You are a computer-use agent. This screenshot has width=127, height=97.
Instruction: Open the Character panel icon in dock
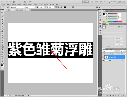[x=100, y=30]
